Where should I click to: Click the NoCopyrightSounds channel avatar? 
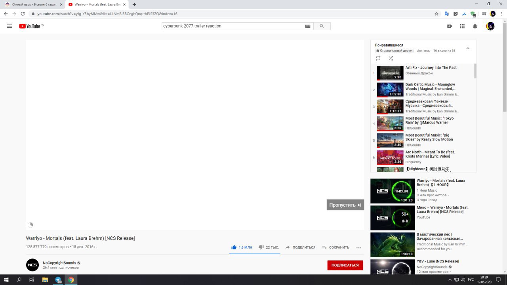[32, 265]
